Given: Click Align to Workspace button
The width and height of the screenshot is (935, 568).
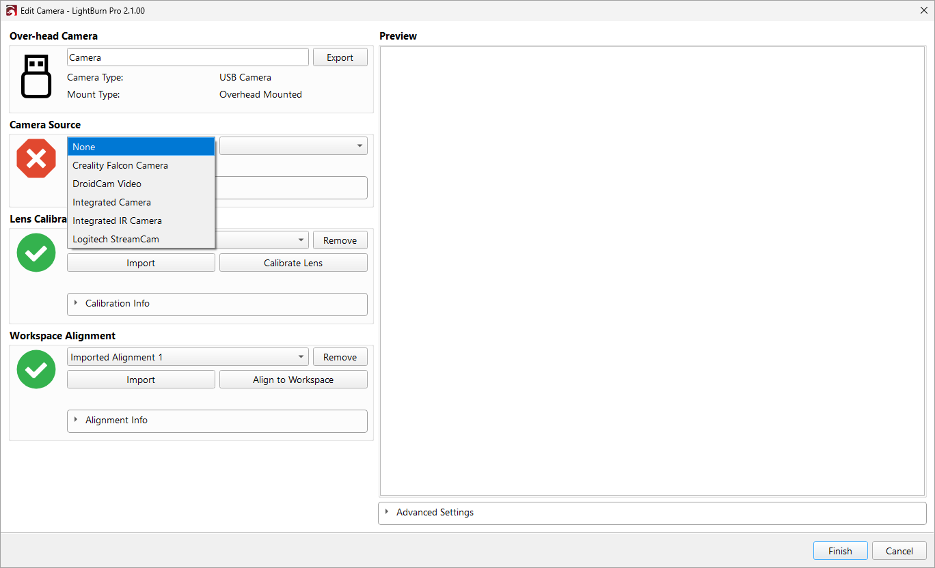Looking at the screenshot, I should click(293, 380).
